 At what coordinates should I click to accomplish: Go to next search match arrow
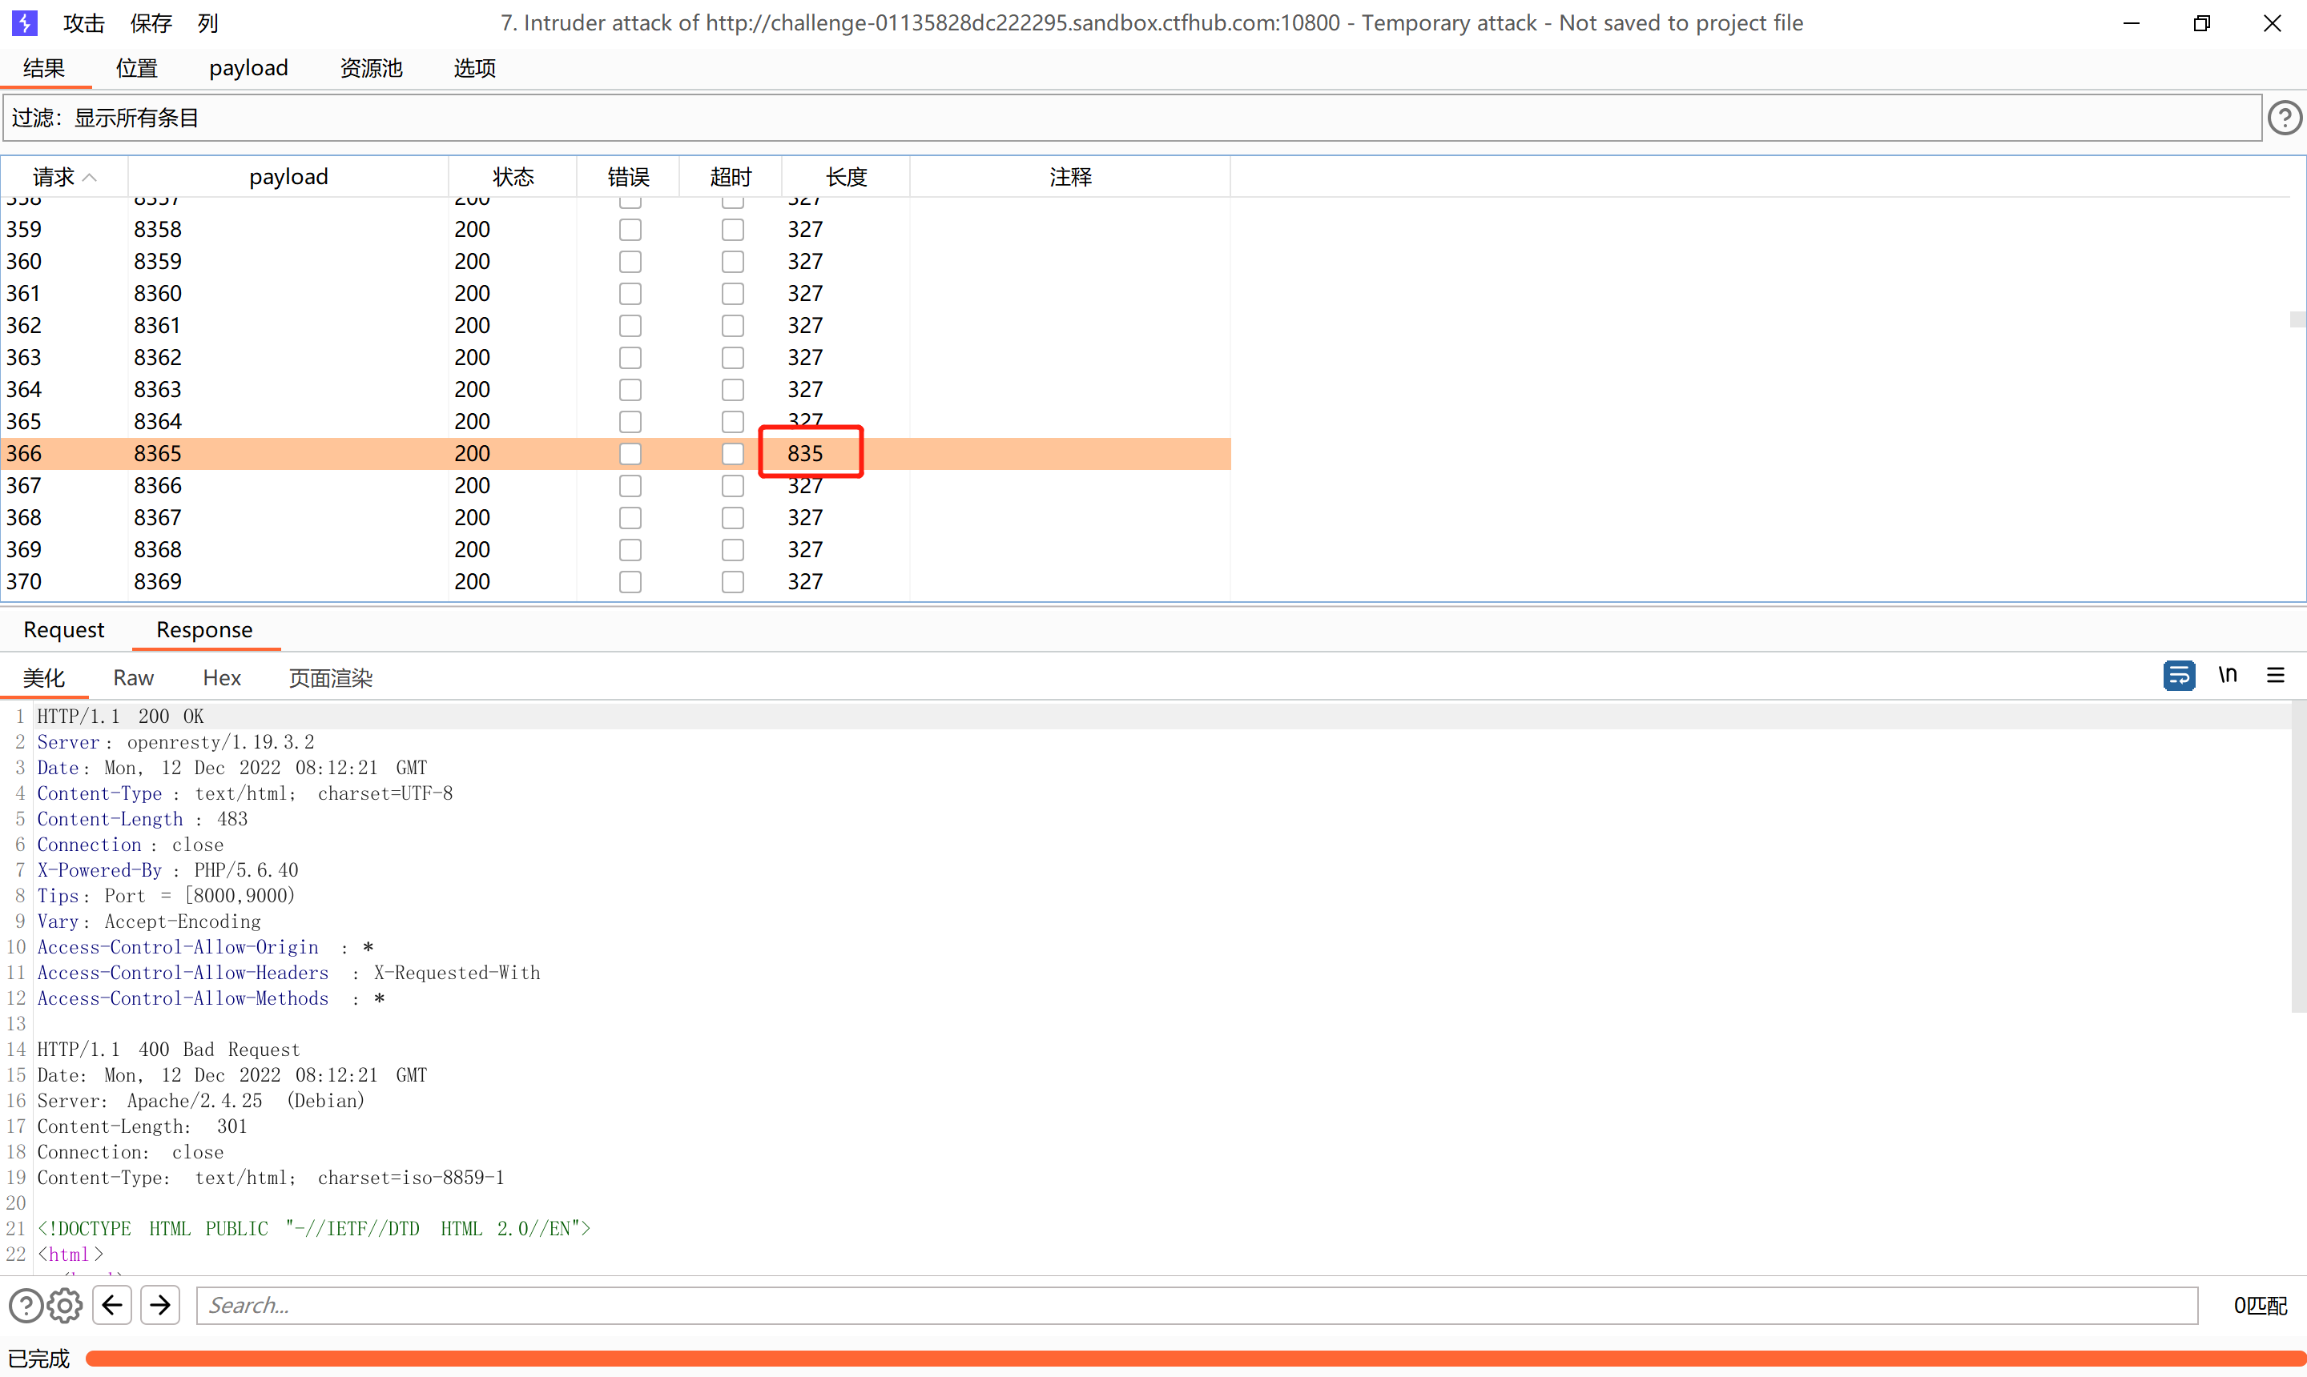click(160, 1306)
